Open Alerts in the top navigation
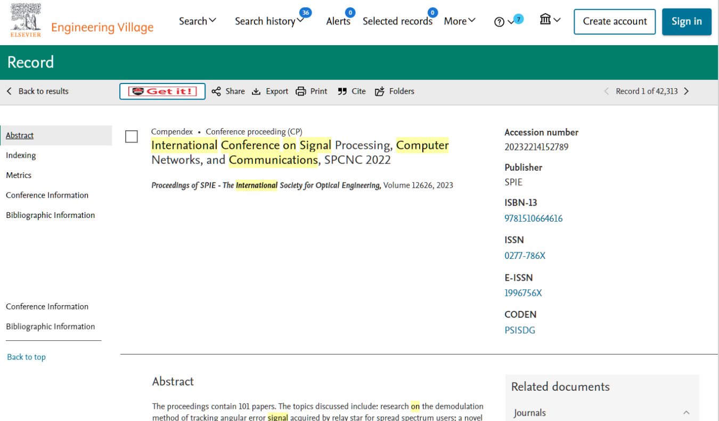719x421 pixels. pyautogui.click(x=338, y=21)
